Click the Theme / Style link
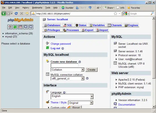 click(x=59, y=103)
